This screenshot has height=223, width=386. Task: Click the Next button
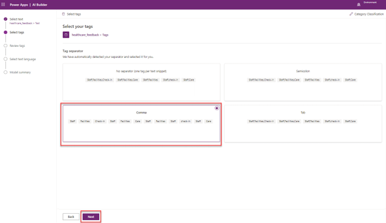[x=91, y=217]
